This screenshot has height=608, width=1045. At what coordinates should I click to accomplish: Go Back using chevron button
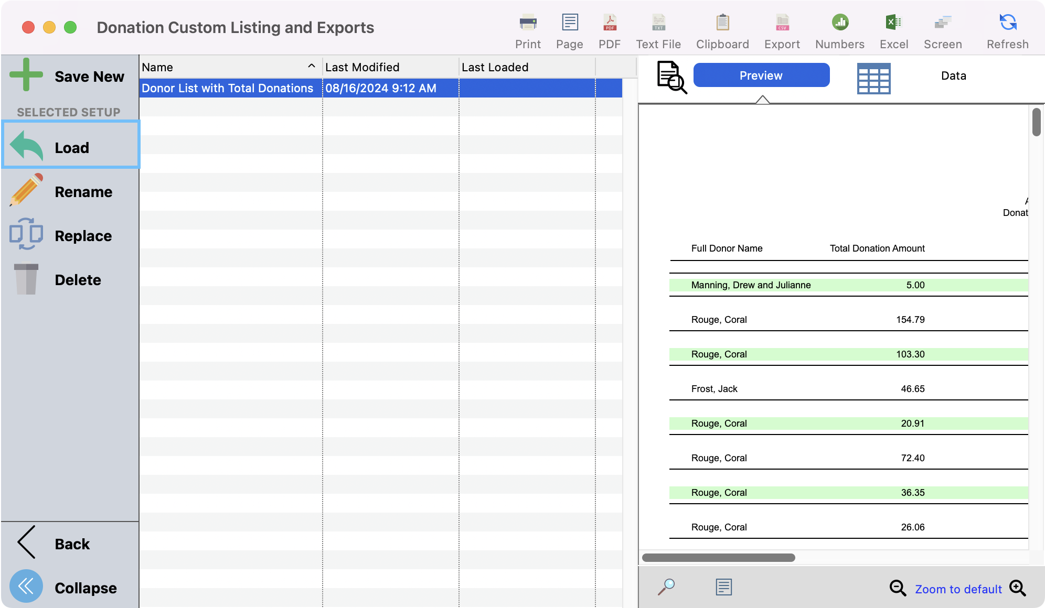27,543
